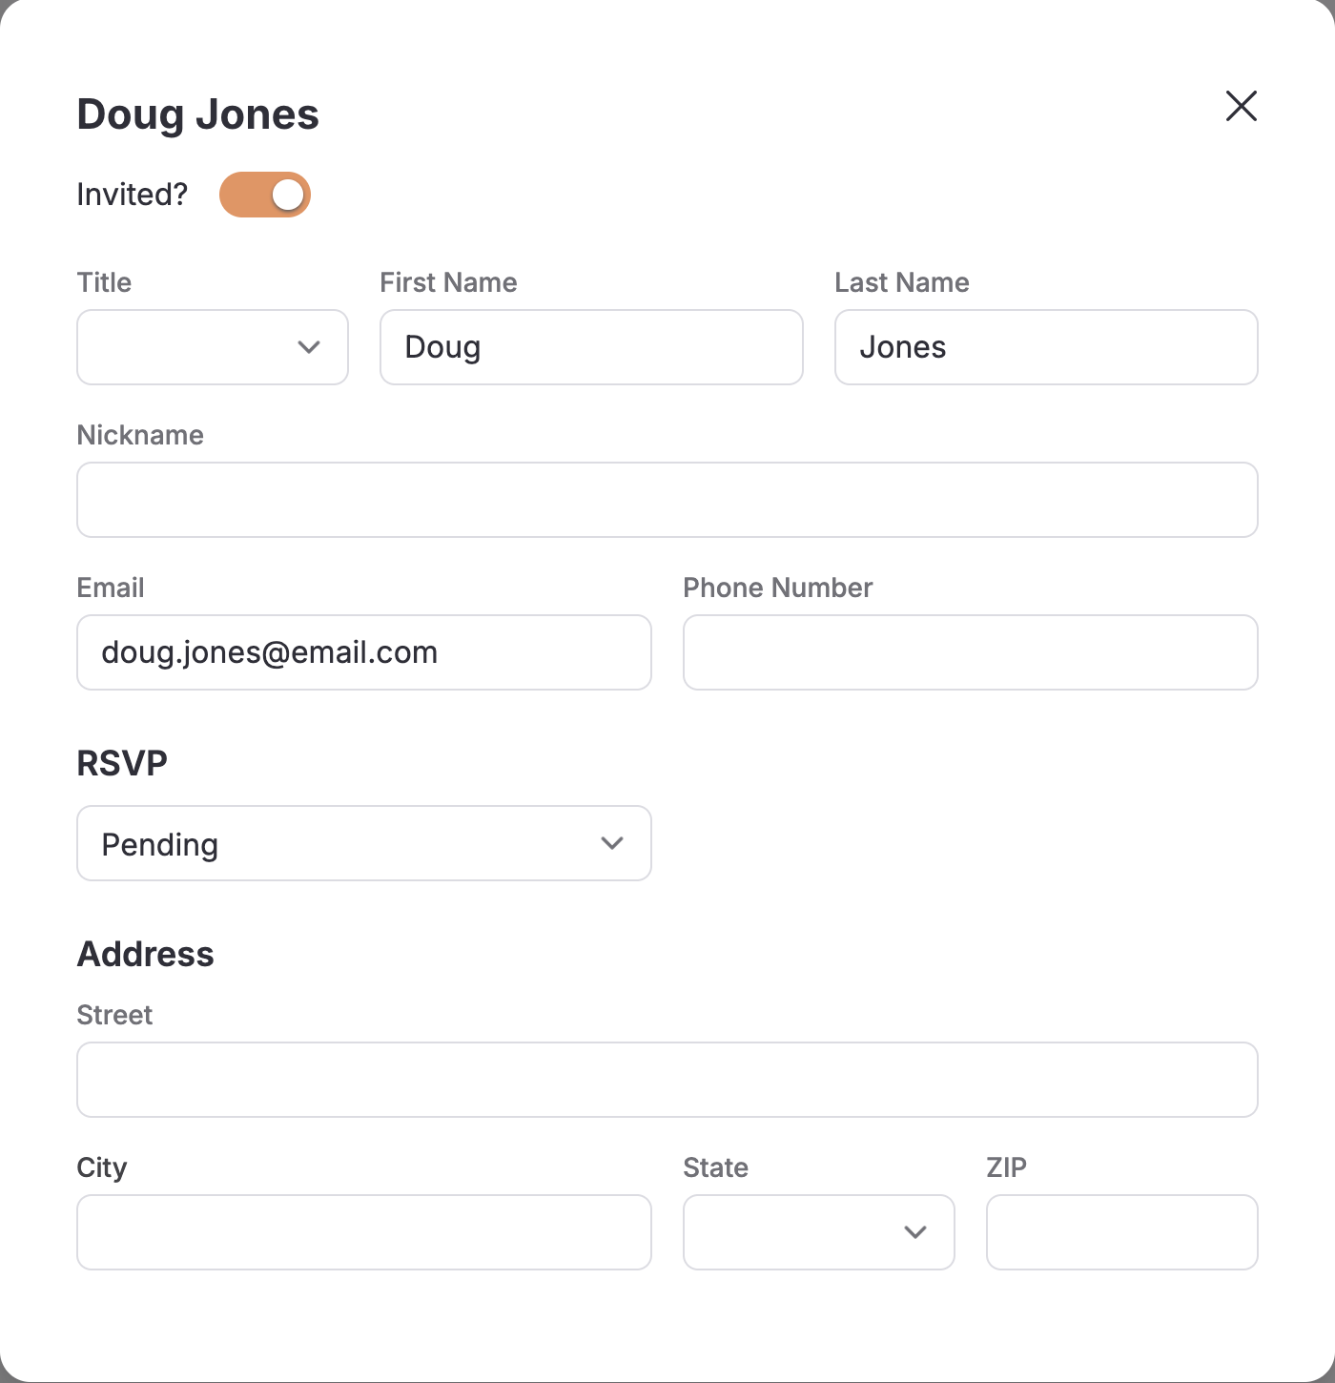The height and width of the screenshot is (1383, 1335).
Task: Click the City label
Action: coord(102,1167)
